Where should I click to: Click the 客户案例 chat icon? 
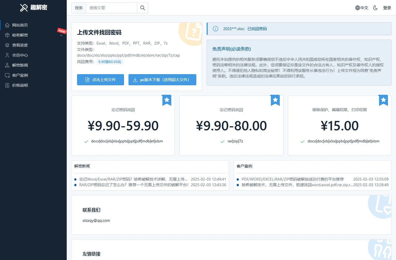point(7,75)
